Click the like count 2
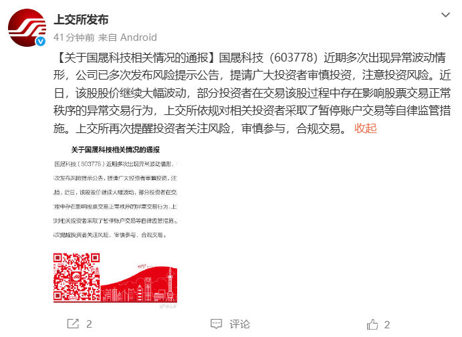Image resolution: width=462 pixels, height=337 pixels. (387, 324)
